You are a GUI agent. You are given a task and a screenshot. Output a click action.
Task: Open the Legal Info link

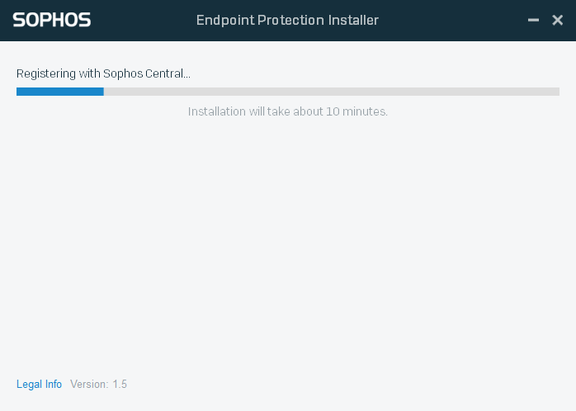[39, 385]
